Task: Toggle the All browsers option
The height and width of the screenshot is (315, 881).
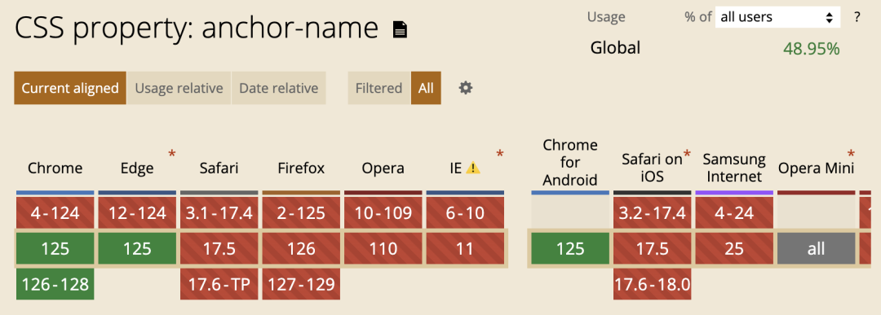Action: click(426, 88)
